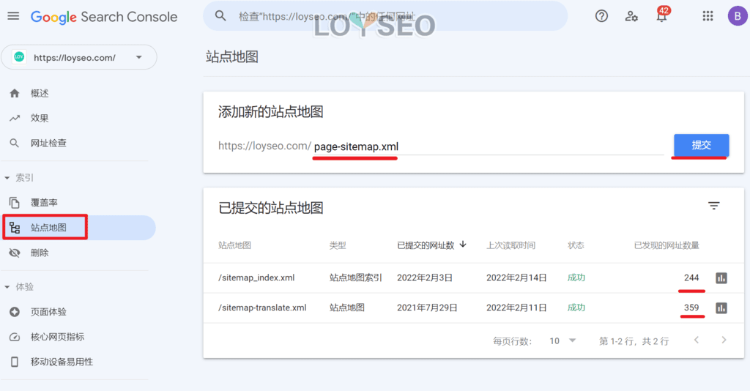Viewport: 750px width, 391px height.
Task: Click discovered URL count 359
Action: pyautogui.click(x=691, y=308)
